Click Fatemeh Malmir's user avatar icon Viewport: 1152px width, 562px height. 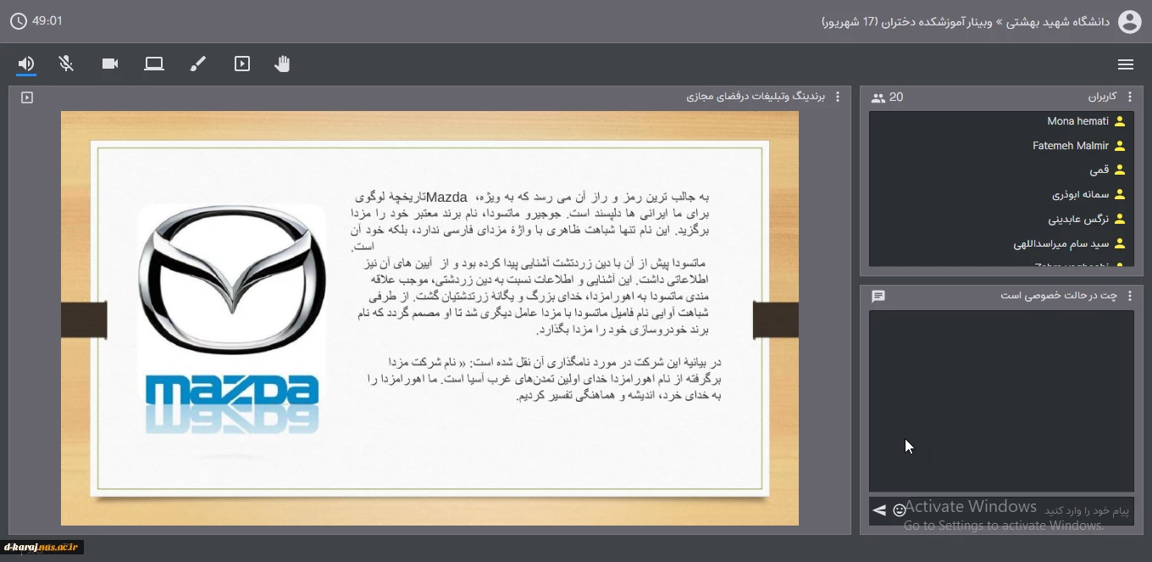(1120, 146)
